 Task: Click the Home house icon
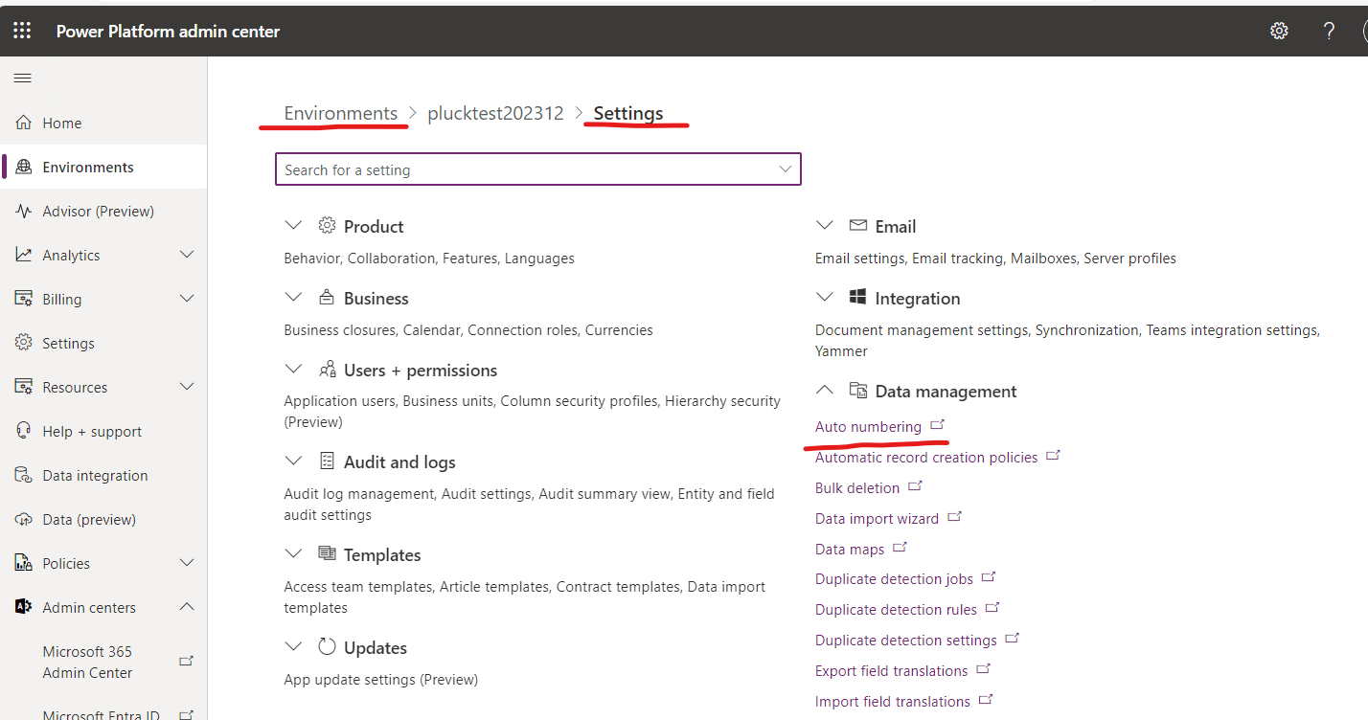click(24, 123)
